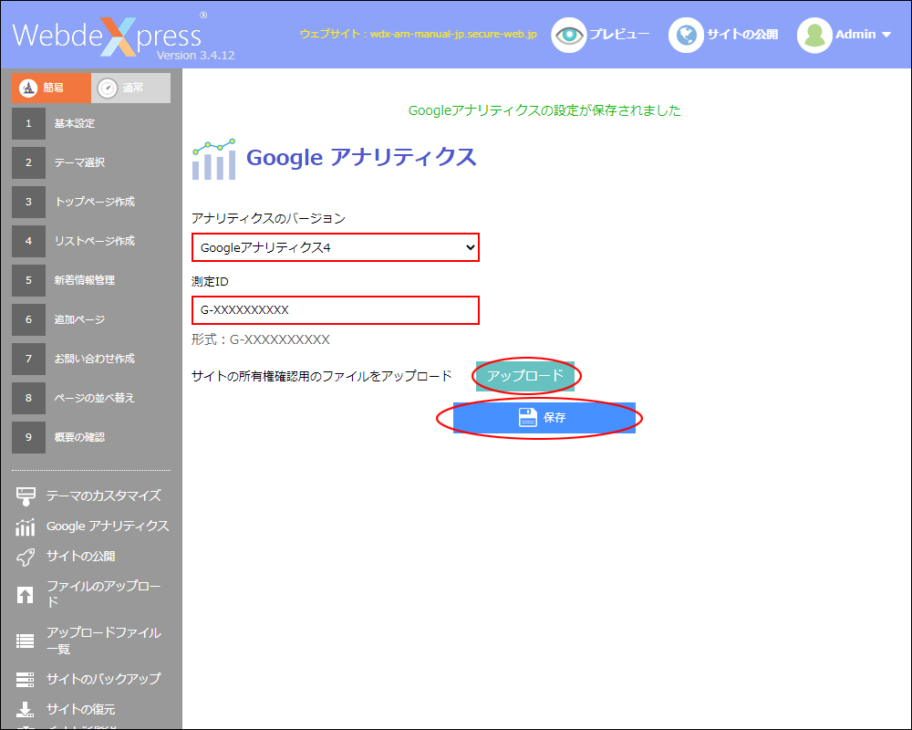Click the number 2 step box

[x=28, y=162]
